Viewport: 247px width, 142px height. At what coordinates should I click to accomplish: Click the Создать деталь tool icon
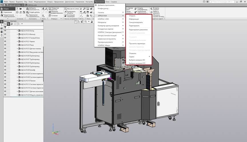pyautogui.click(x=27, y=12)
